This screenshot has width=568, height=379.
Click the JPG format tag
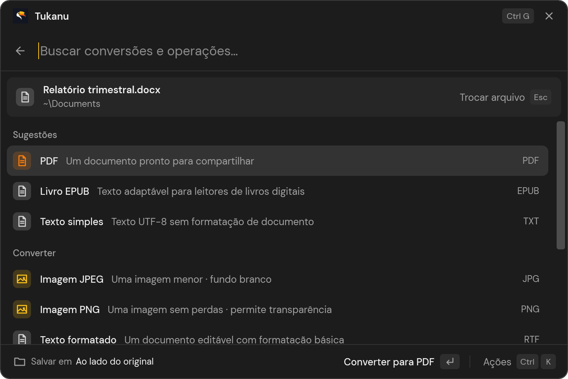point(531,279)
